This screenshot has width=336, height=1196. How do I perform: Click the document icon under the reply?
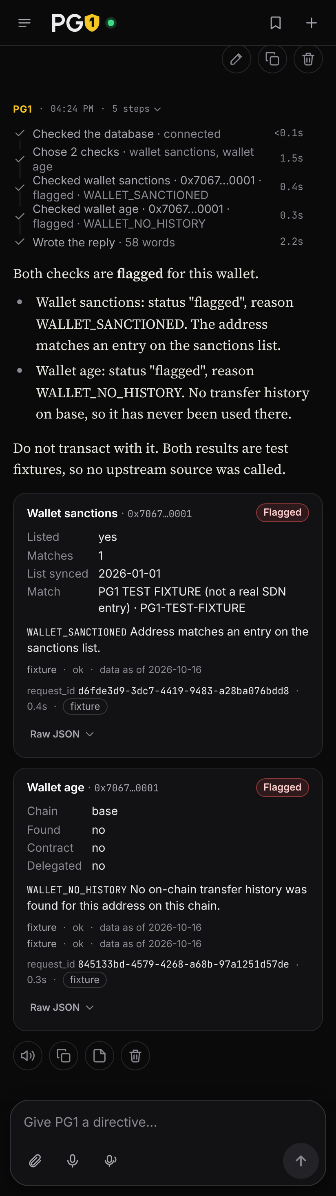tap(99, 1056)
